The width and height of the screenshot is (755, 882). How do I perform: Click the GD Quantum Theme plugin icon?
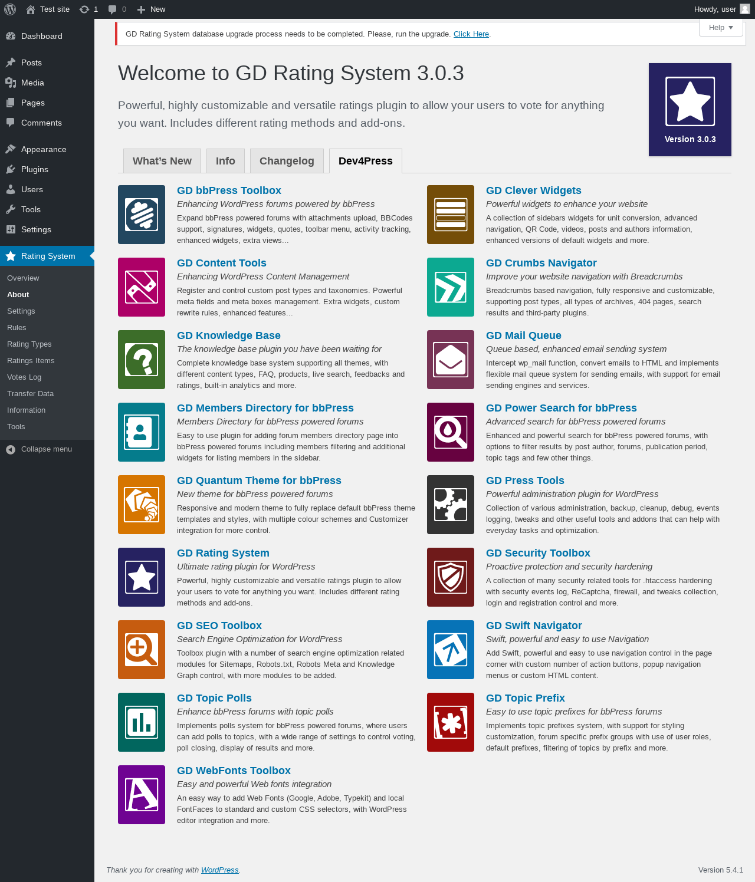(x=142, y=505)
